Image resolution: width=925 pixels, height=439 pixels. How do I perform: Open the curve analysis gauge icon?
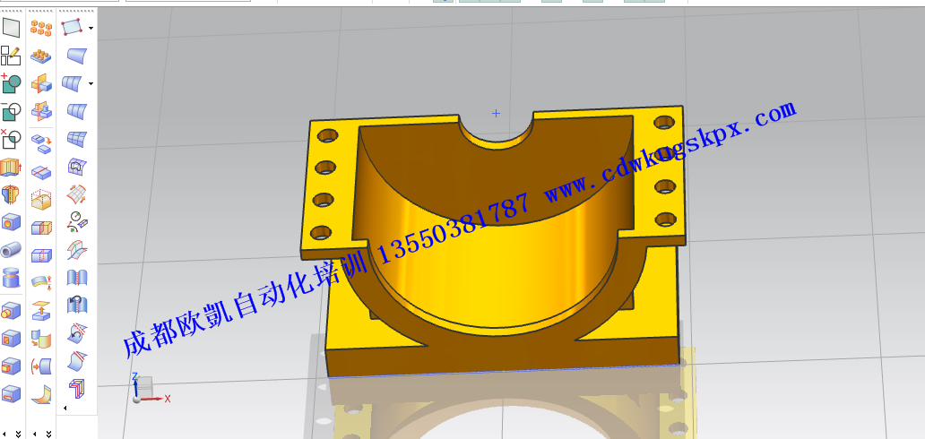point(77,221)
